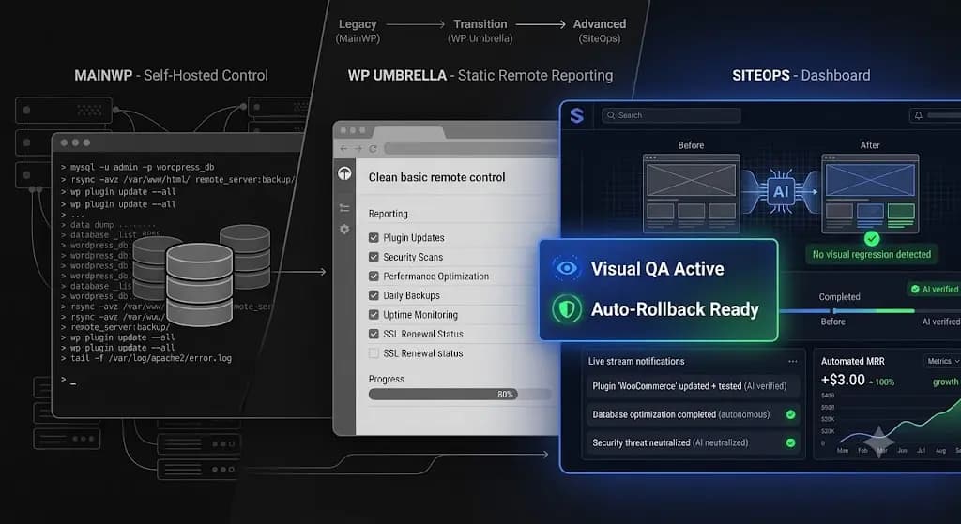Click into the SiteOps Search field
The height and width of the screenshot is (524, 961).
coord(671,115)
